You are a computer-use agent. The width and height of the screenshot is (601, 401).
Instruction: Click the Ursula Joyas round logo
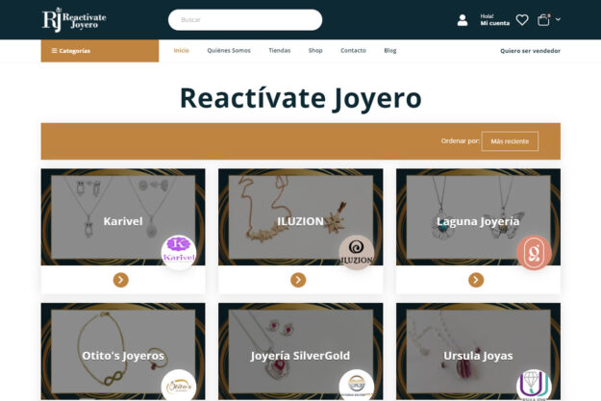pos(534,386)
